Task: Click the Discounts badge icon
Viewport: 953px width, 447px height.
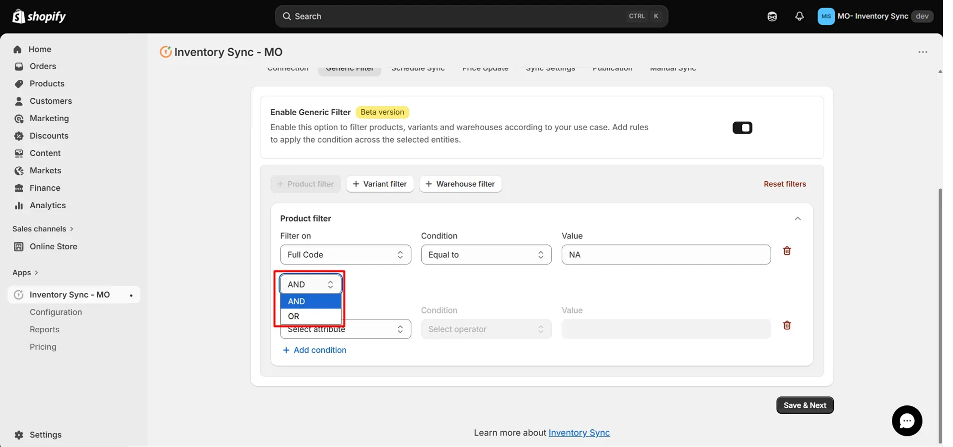Action: tap(19, 136)
